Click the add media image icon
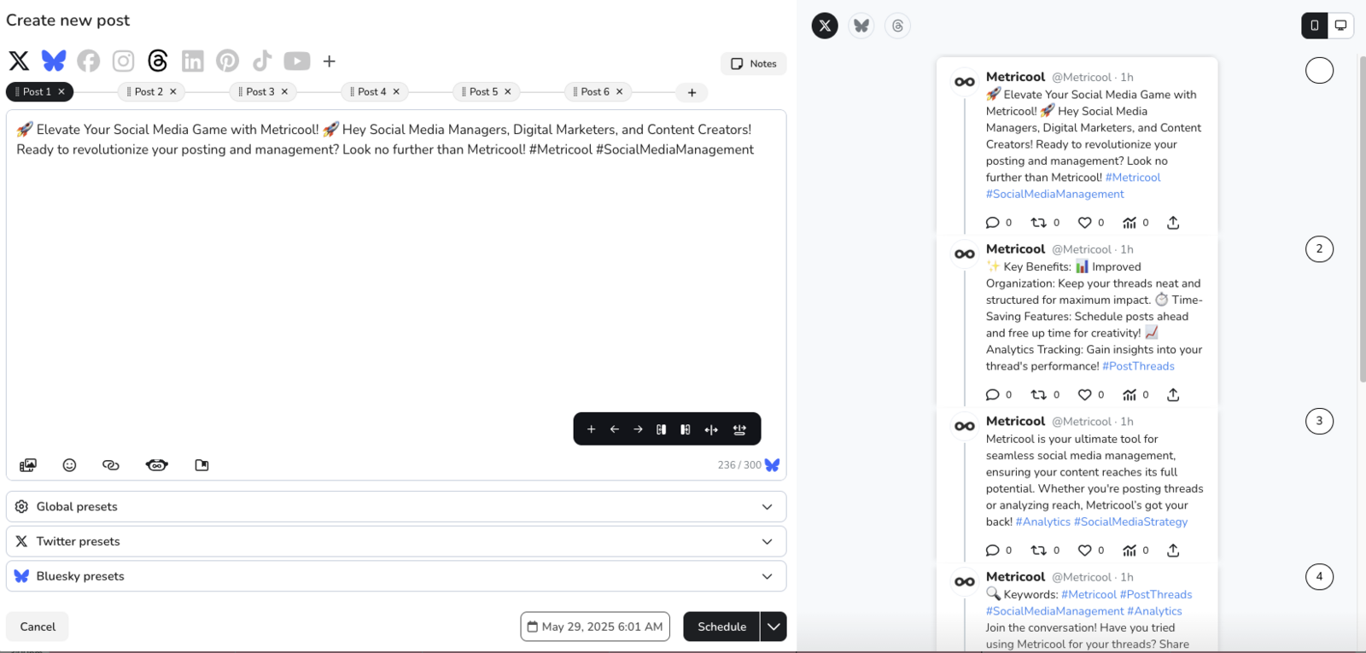This screenshot has height=653, width=1366. click(x=28, y=465)
